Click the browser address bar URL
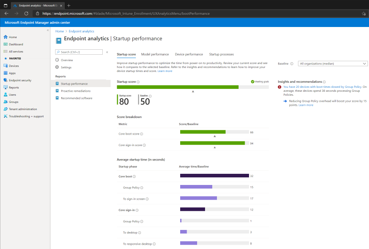This screenshot has width=369, height=249. [126, 14]
